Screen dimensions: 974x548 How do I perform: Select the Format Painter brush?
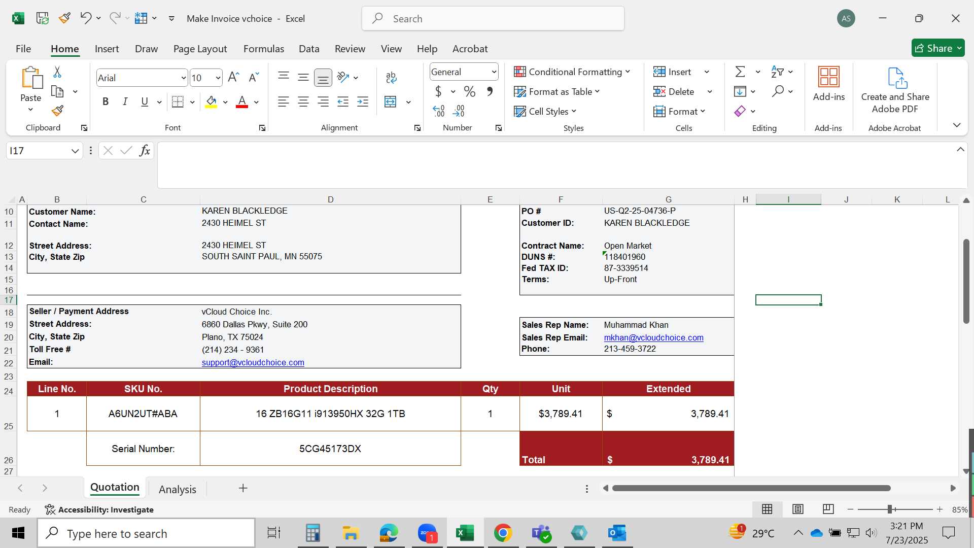click(57, 111)
